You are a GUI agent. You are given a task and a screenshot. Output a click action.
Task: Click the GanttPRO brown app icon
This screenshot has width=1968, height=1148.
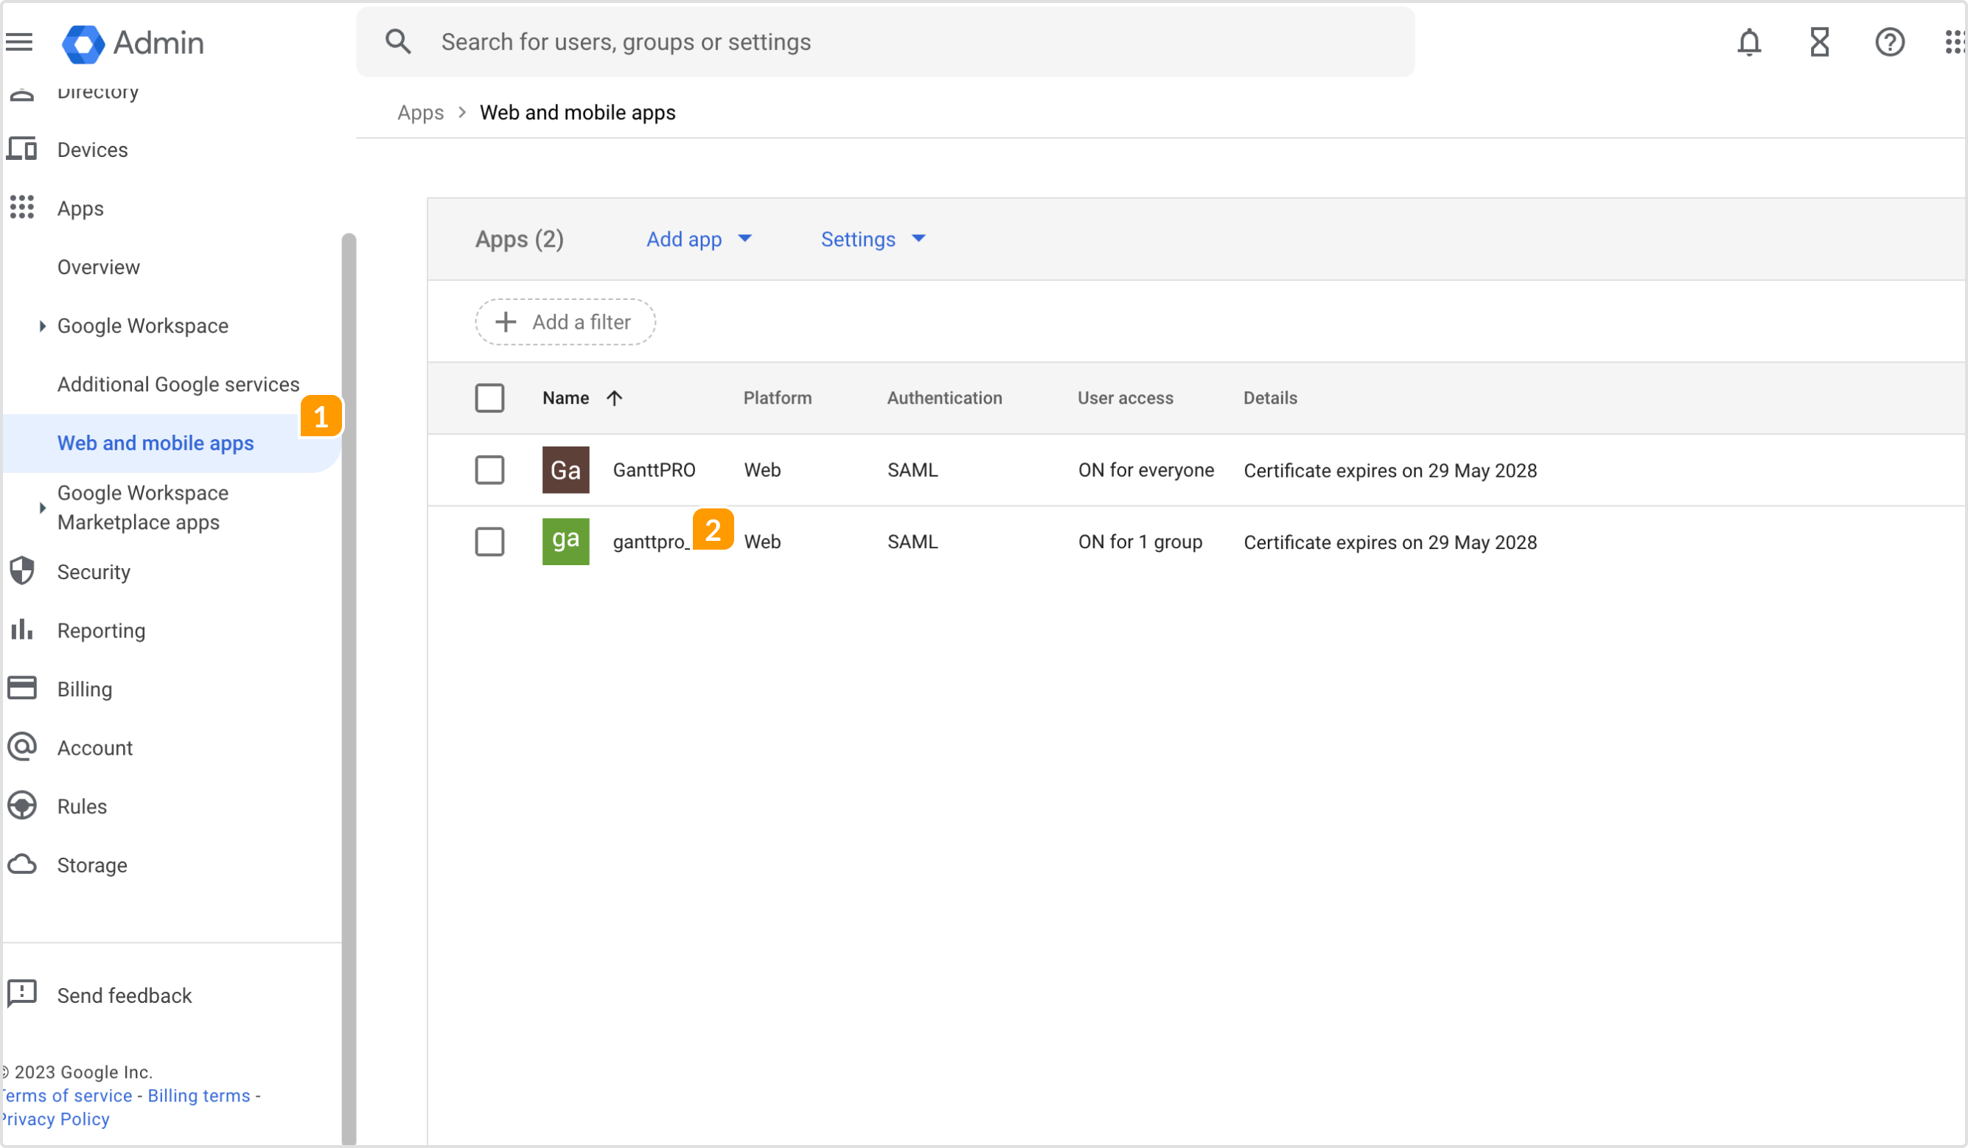(x=566, y=470)
